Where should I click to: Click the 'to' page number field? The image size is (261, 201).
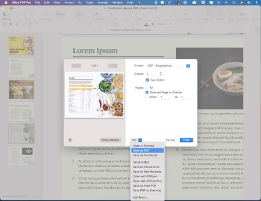pos(186,97)
